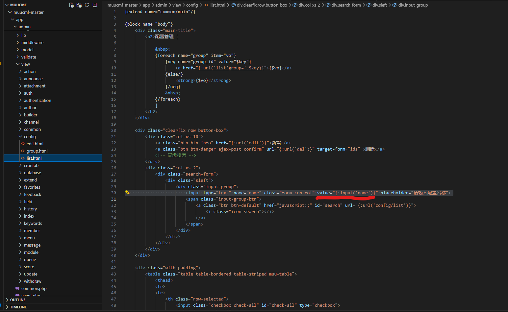Viewport: 508px width, 312px height.
Task: Collapse the admin folder in tree
Action: pos(24,27)
